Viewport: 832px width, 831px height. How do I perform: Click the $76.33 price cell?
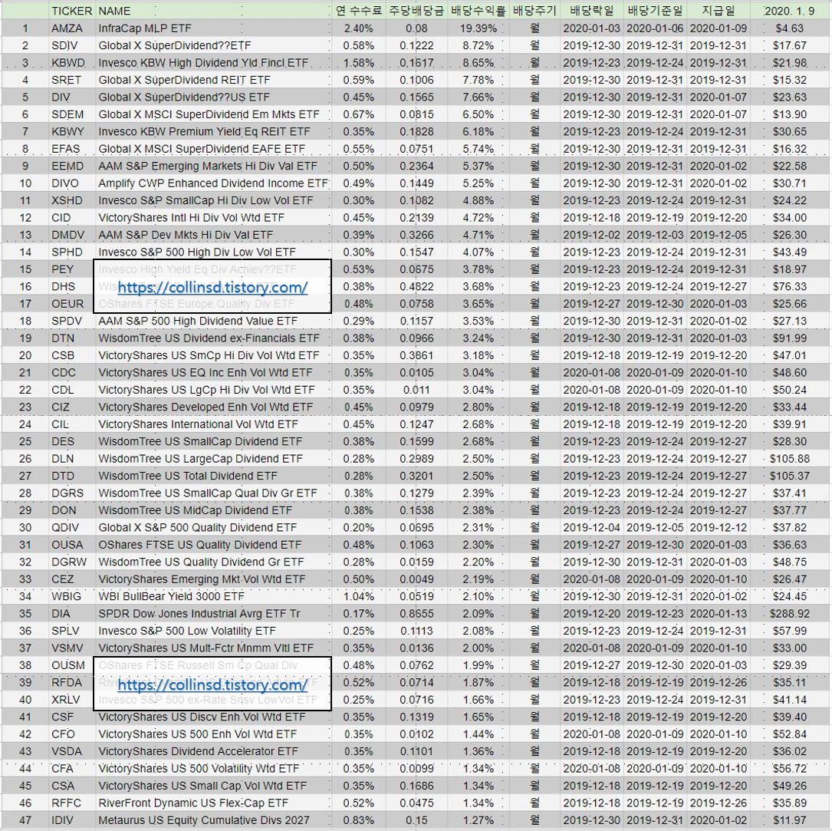click(790, 286)
